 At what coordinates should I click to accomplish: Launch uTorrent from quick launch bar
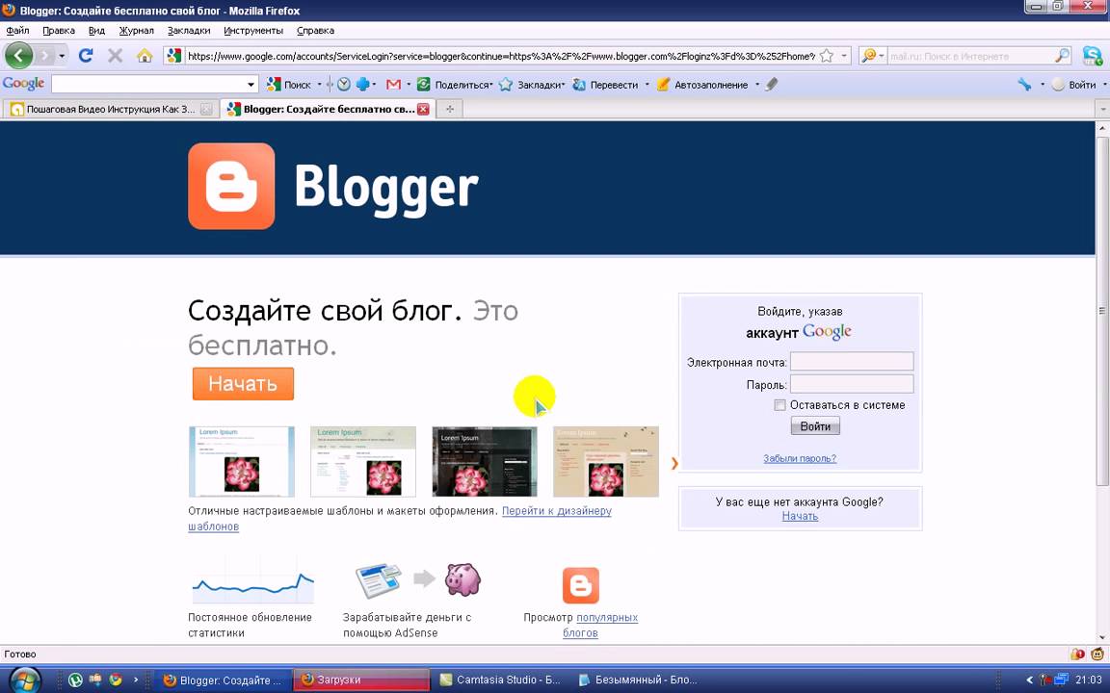click(x=75, y=680)
